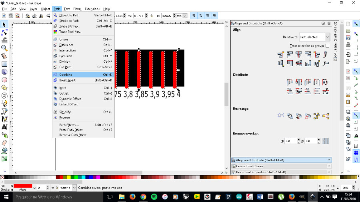360x202 pixels.
Task: Toggle the second transform-affect button in toolbar
Action: click(201, 16)
